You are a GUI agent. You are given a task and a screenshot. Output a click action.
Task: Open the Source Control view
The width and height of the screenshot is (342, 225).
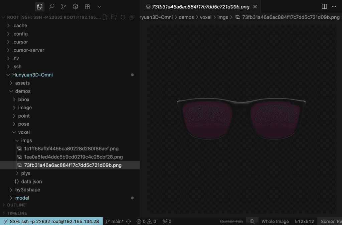[x=63, y=7]
